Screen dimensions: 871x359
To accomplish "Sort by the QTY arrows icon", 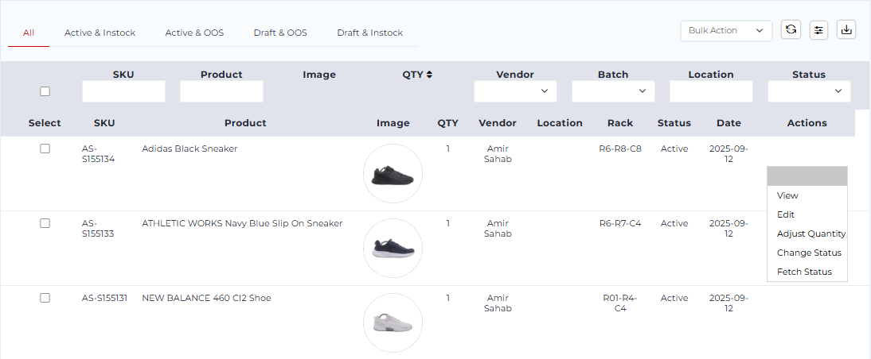I will [429, 75].
